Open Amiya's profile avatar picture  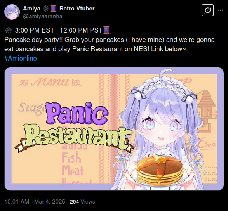click(x=12, y=12)
